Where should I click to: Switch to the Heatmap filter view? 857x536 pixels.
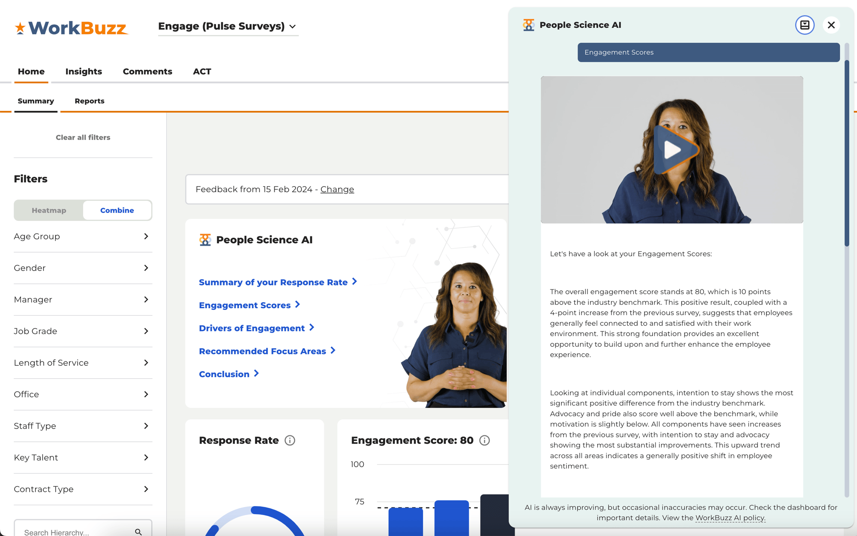[x=49, y=210]
